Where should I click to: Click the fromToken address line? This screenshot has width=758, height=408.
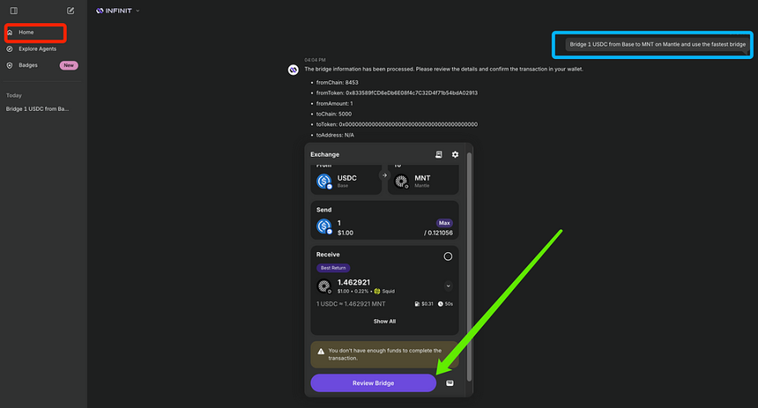pyautogui.click(x=396, y=94)
